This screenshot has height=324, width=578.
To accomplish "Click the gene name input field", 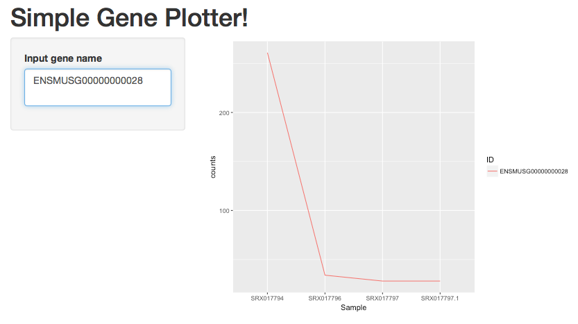I will (98, 87).
